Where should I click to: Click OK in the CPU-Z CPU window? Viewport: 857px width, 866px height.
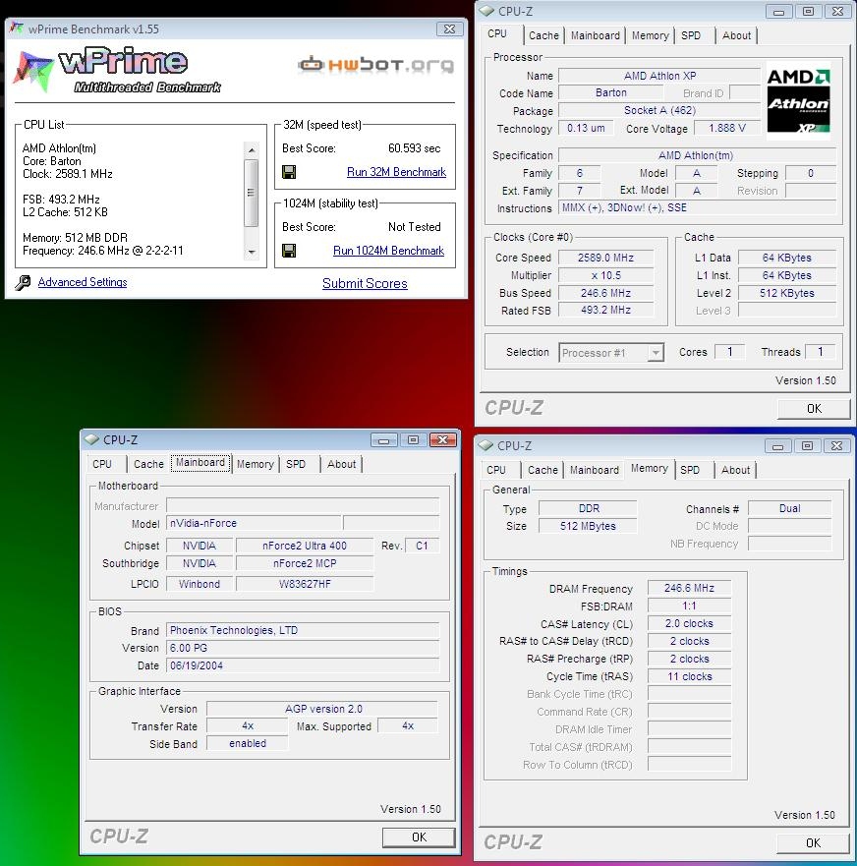814,409
